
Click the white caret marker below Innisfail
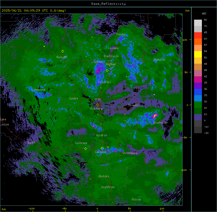point(101,88)
